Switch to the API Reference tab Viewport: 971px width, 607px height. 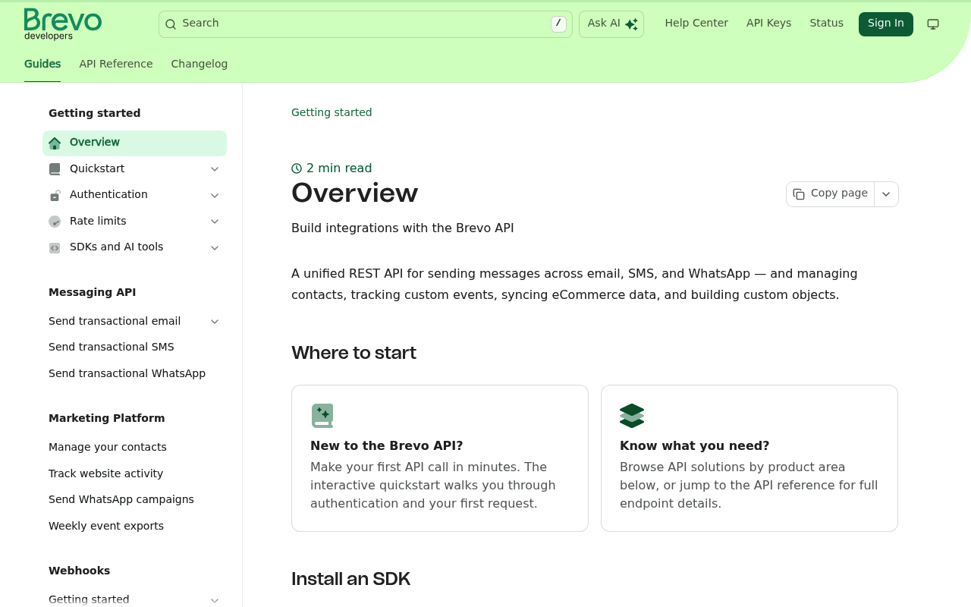[116, 64]
